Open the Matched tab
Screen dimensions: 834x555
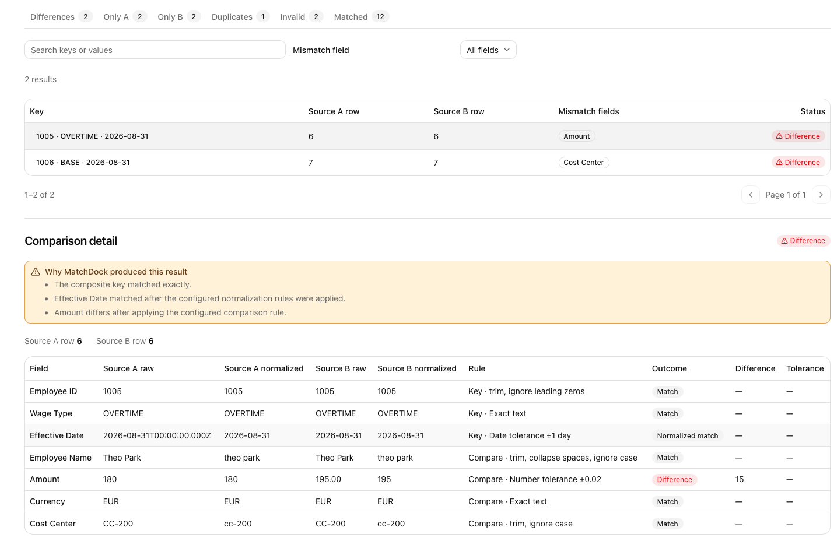(361, 17)
